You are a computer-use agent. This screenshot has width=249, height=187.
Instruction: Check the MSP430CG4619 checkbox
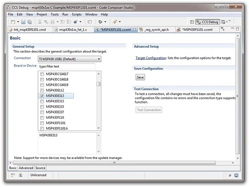point(42,85)
